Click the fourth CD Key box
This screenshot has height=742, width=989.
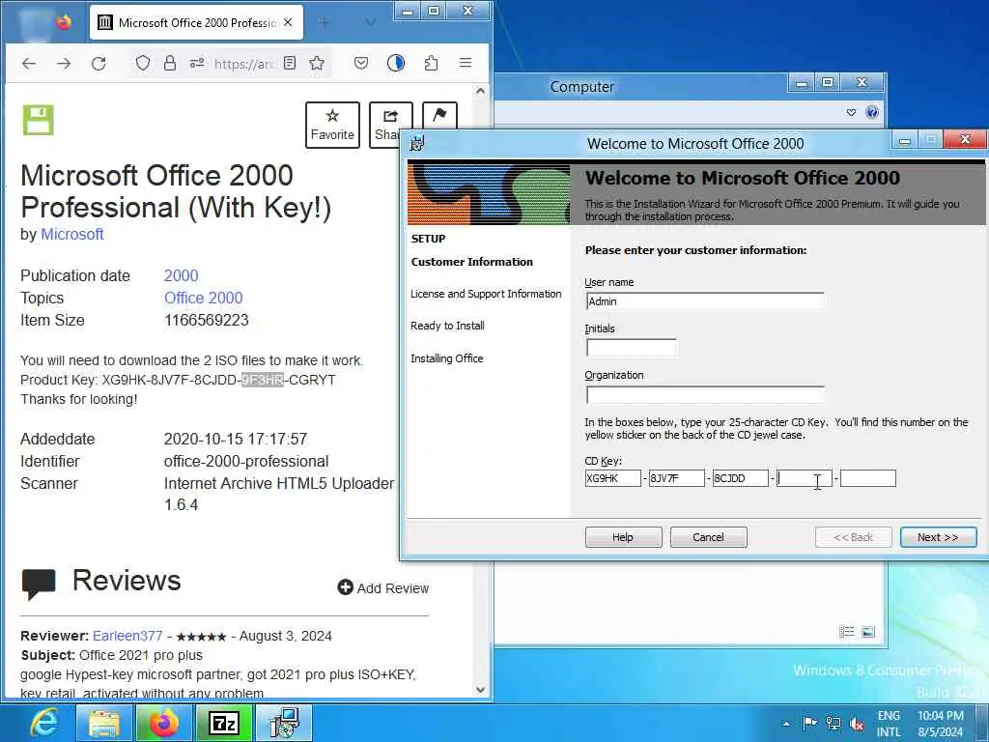pyautogui.click(x=804, y=478)
